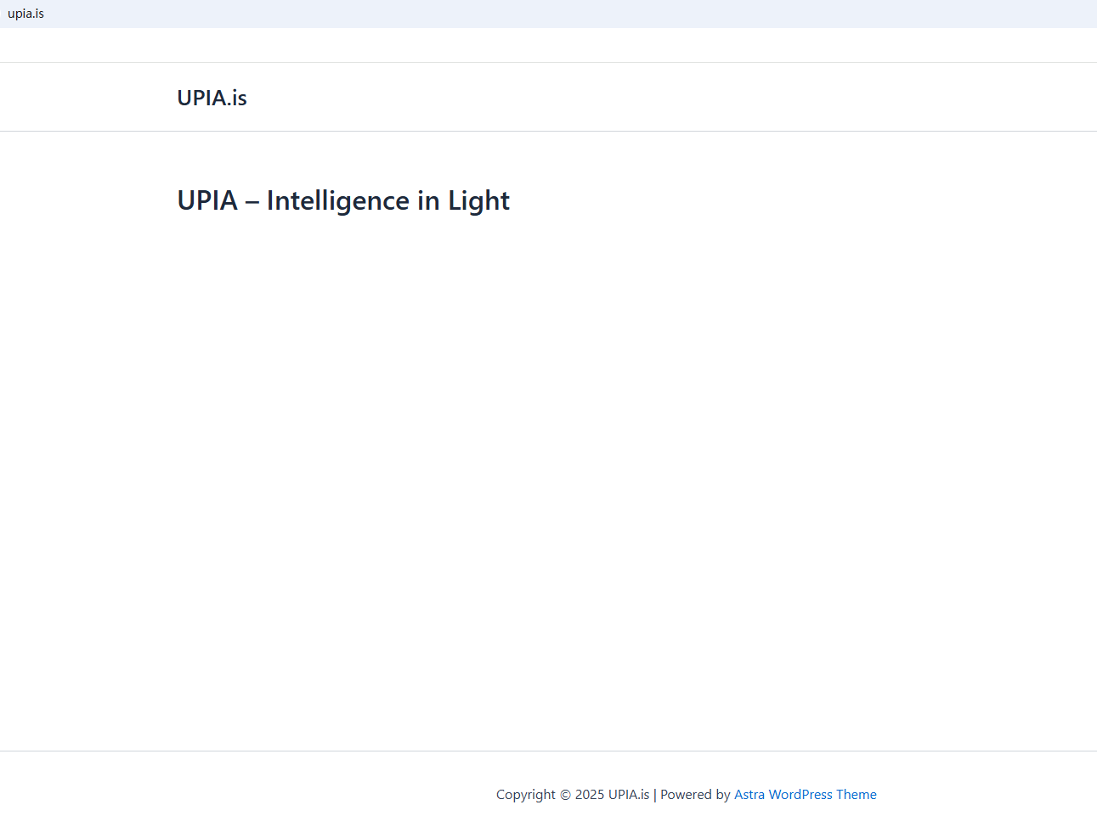Click the copyright © symbol in footer
Image resolution: width=1097 pixels, height=833 pixels.
[x=565, y=795]
